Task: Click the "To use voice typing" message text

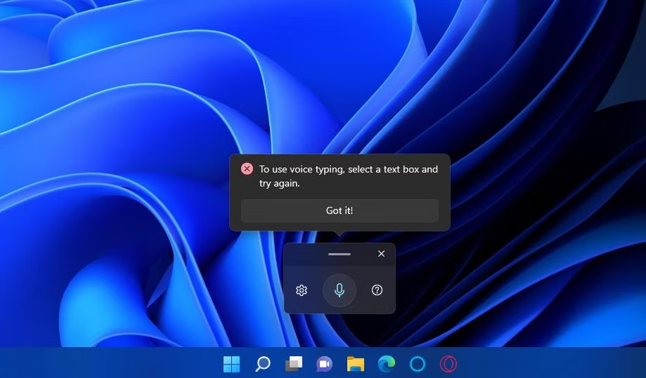Action: (x=349, y=176)
